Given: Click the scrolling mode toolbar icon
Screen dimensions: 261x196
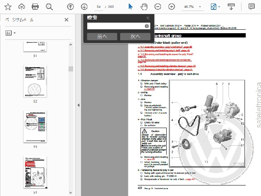Looking at the screenshot, I should click(231, 7).
